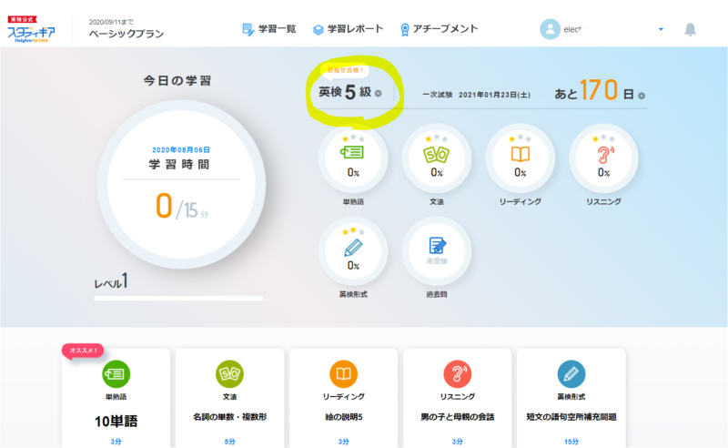The width and height of the screenshot is (728, 448).
Task: Open the リスニング progress circle
Action: point(603,158)
